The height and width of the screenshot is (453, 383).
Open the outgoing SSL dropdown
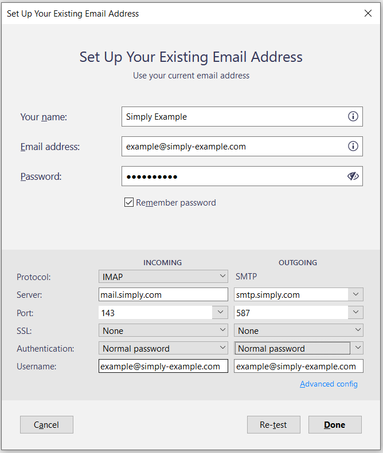point(299,330)
